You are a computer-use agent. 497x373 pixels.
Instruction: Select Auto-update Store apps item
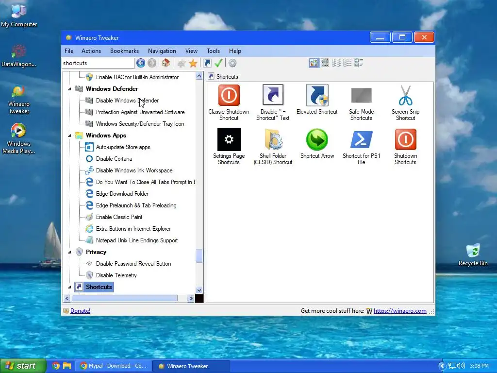click(x=123, y=147)
